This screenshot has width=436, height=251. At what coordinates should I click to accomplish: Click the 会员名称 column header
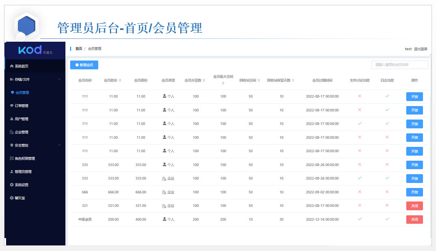[x=85, y=81]
